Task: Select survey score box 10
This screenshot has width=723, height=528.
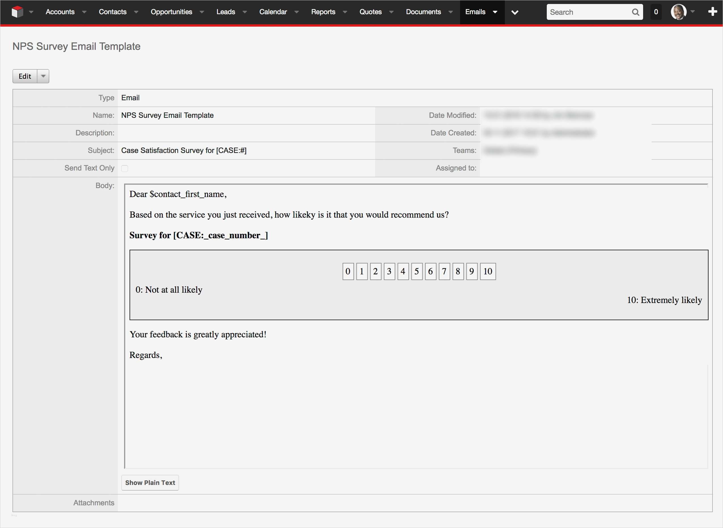Action: (x=488, y=271)
